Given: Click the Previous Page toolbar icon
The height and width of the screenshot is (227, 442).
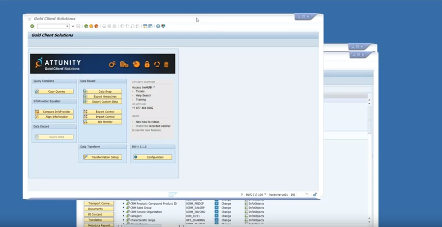Looking at the screenshot, I should click(127, 26).
